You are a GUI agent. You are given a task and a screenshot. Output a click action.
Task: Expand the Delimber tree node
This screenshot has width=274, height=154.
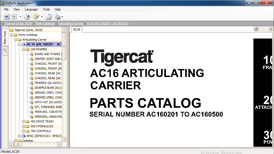15,141
